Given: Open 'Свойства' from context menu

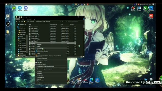Looking at the screenshot, I should coord(51,83).
